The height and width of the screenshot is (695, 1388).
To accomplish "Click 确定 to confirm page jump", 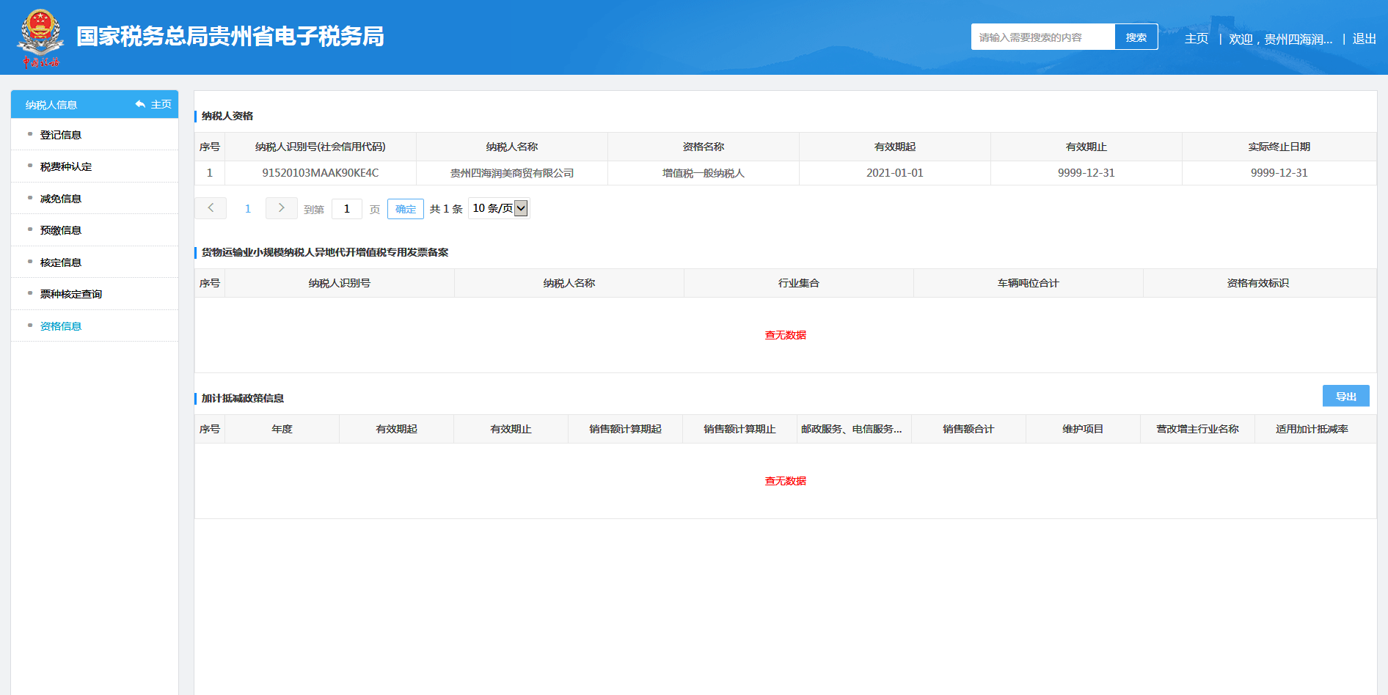I will [x=406, y=209].
